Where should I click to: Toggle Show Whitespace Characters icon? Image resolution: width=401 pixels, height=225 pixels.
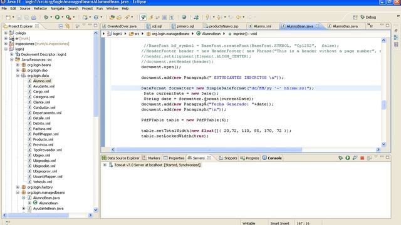(172, 17)
